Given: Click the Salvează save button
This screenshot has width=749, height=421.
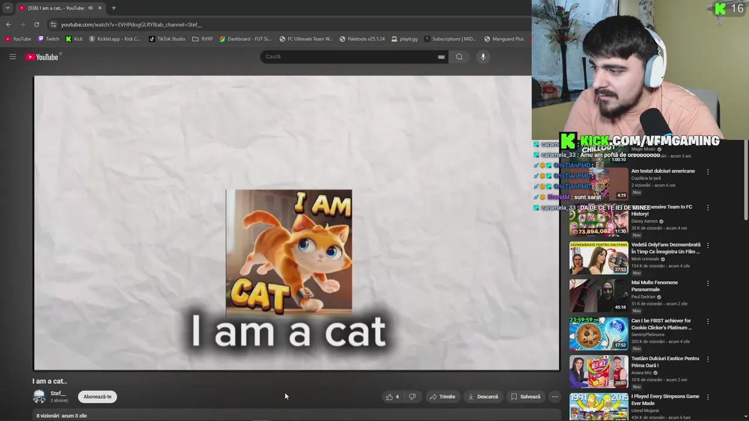Looking at the screenshot, I should click(525, 396).
